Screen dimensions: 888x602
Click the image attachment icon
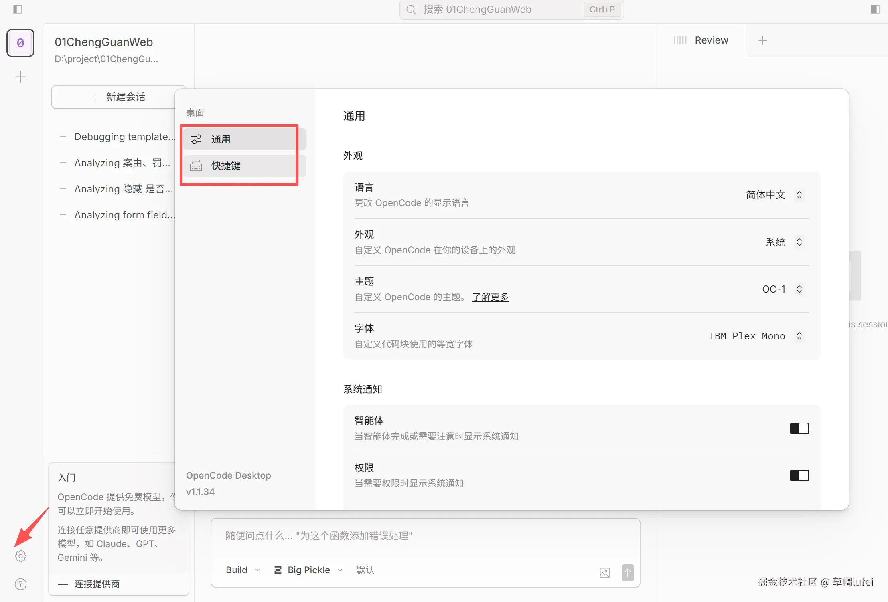click(x=604, y=572)
